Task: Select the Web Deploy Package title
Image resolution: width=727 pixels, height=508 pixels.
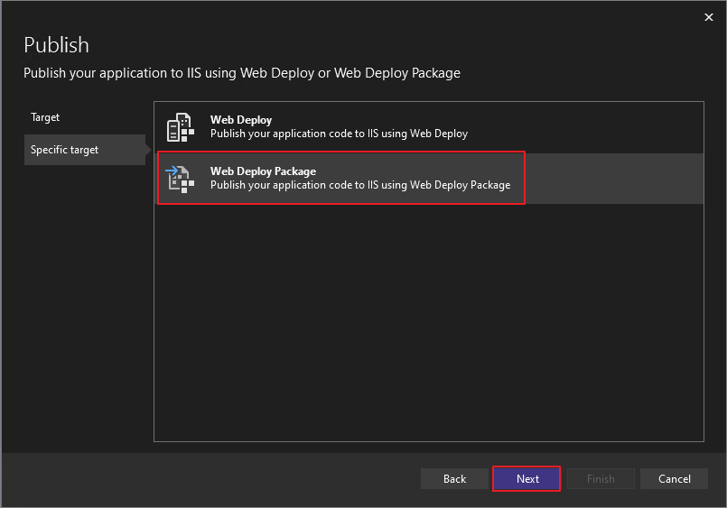Action: pyautogui.click(x=263, y=171)
